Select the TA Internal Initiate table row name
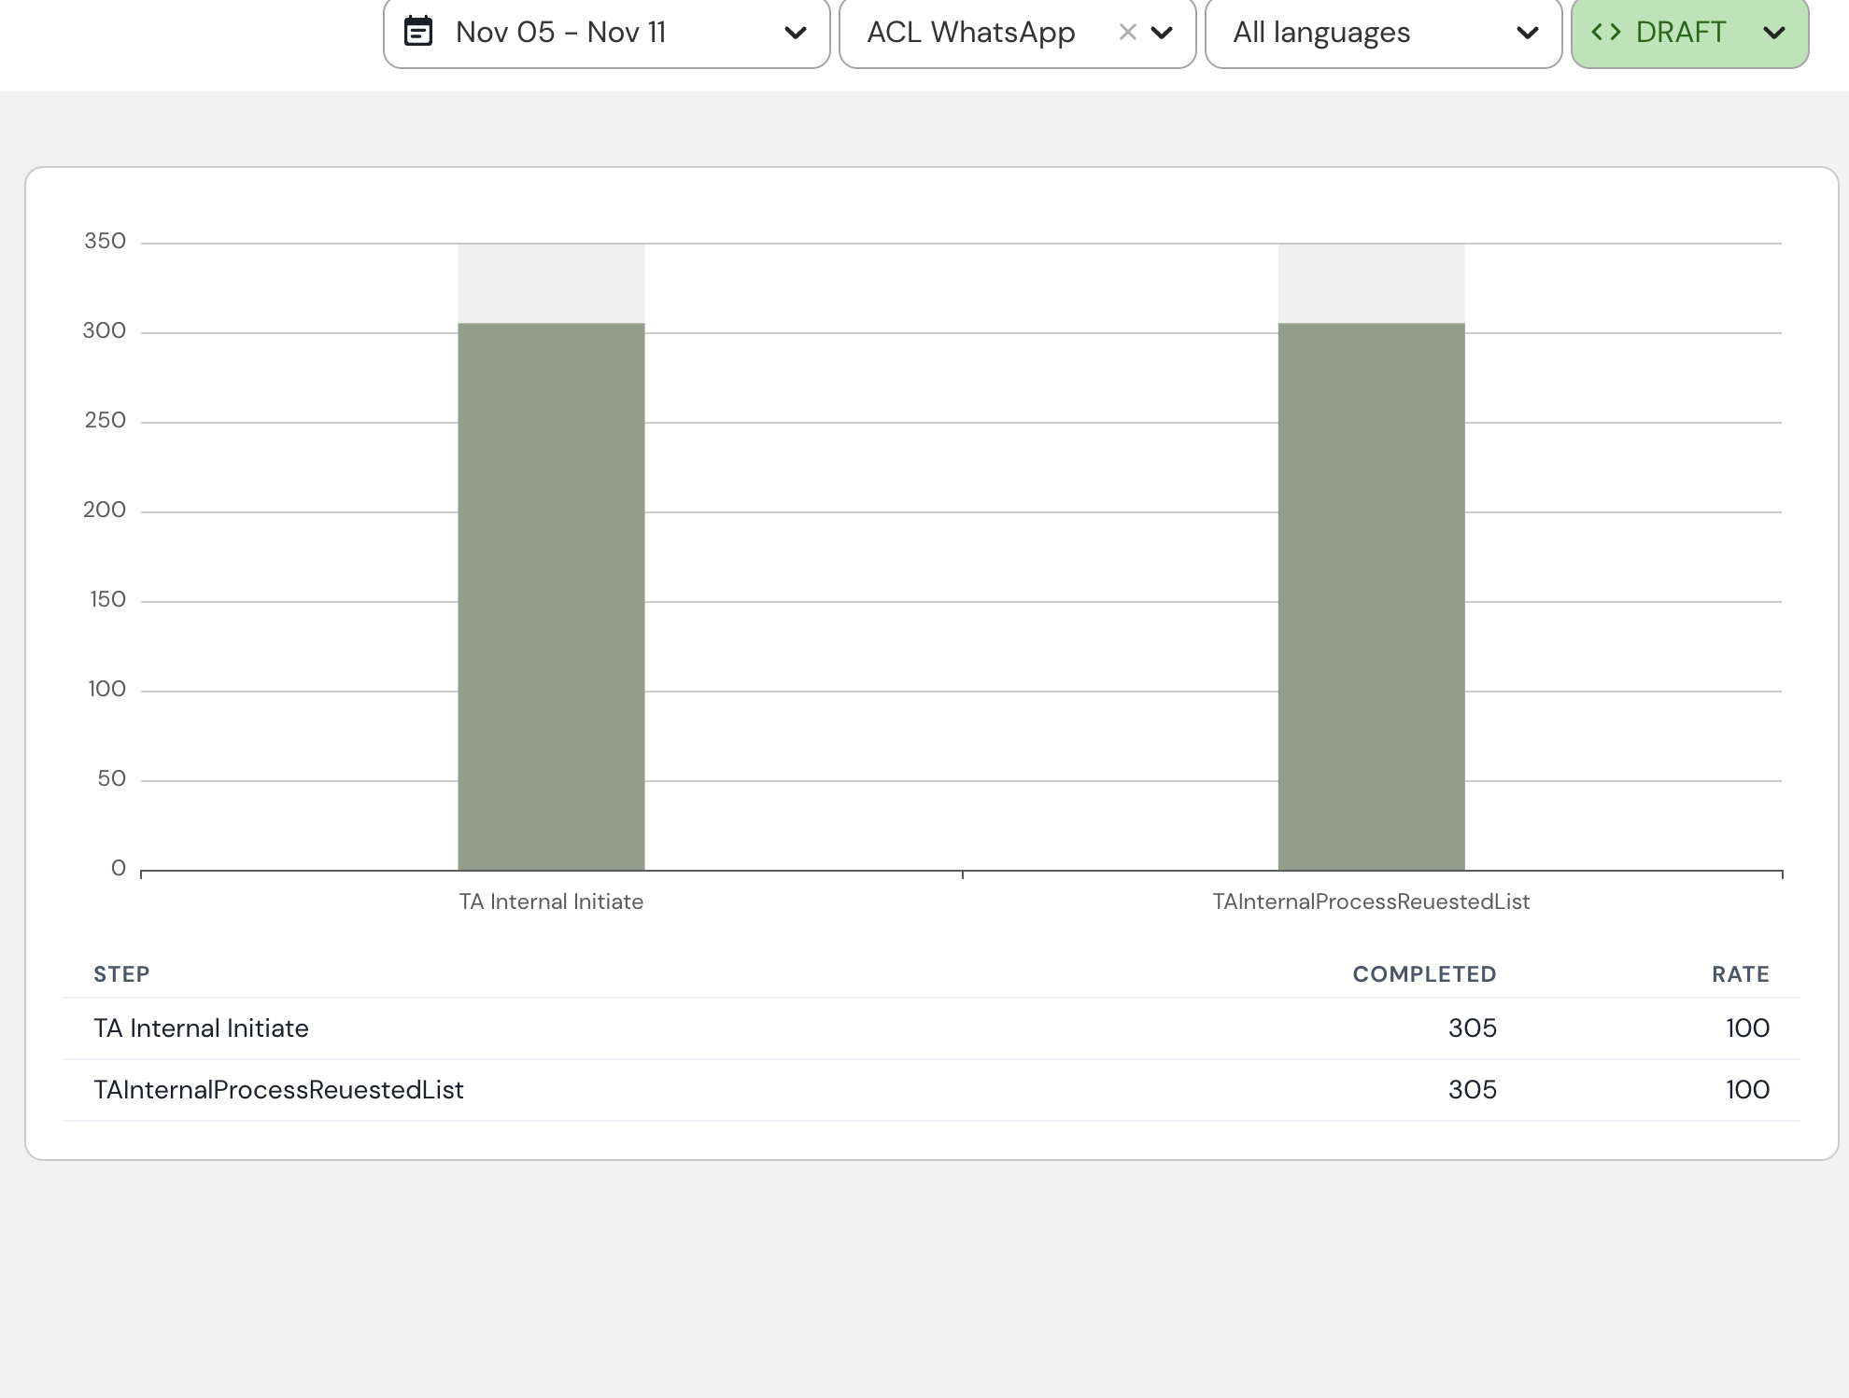This screenshot has height=1398, width=1849. [x=201, y=1028]
